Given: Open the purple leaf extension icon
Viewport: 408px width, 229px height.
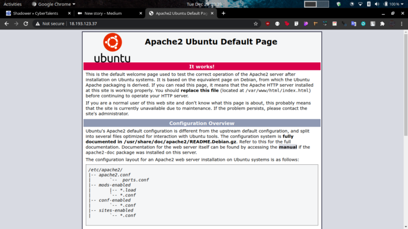Looking at the screenshot, I should tap(305, 23).
